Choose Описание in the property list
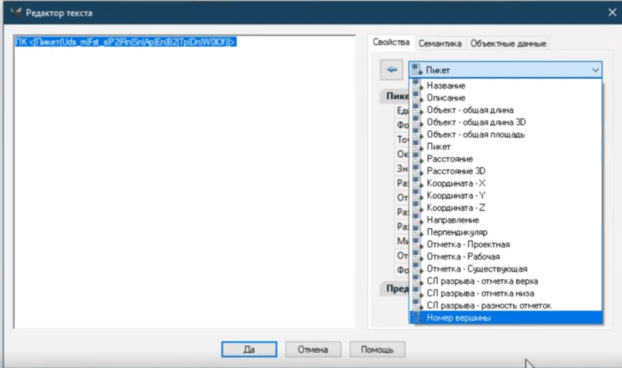622x368 pixels. click(x=446, y=98)
